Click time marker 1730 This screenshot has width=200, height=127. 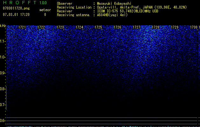(x=194, y=27)
